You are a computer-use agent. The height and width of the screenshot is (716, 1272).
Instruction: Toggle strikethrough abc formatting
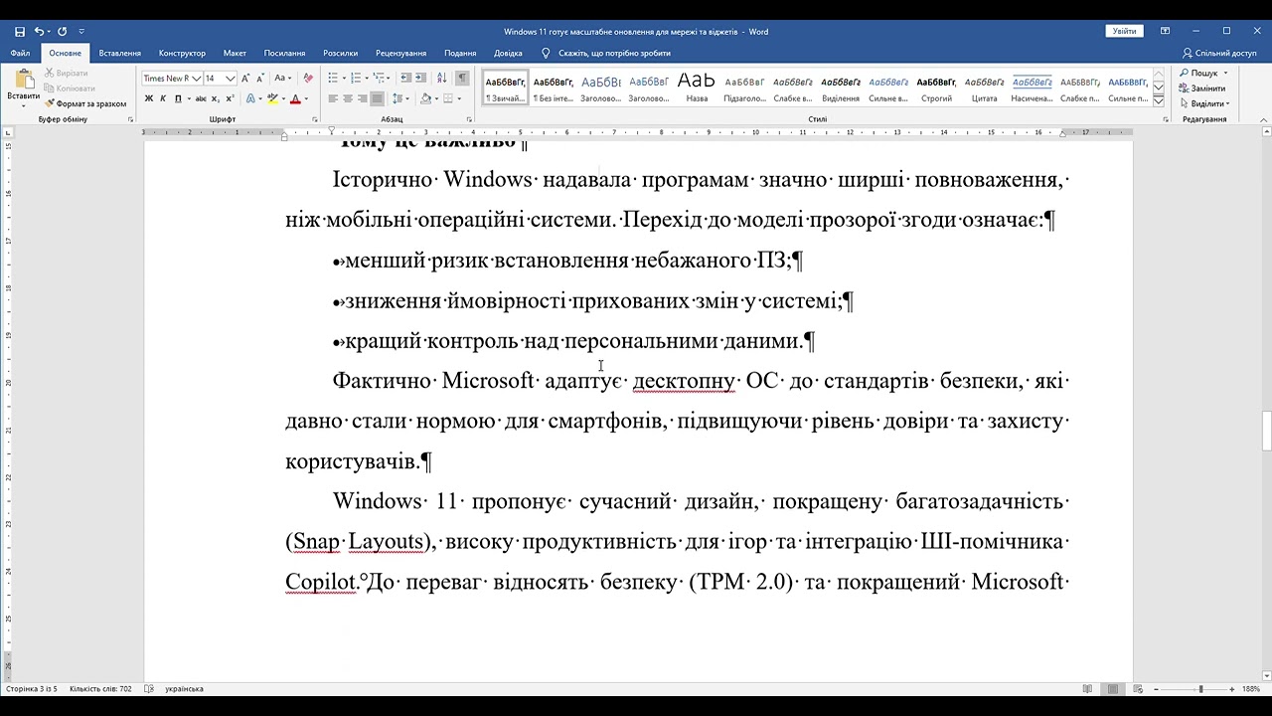201,98
